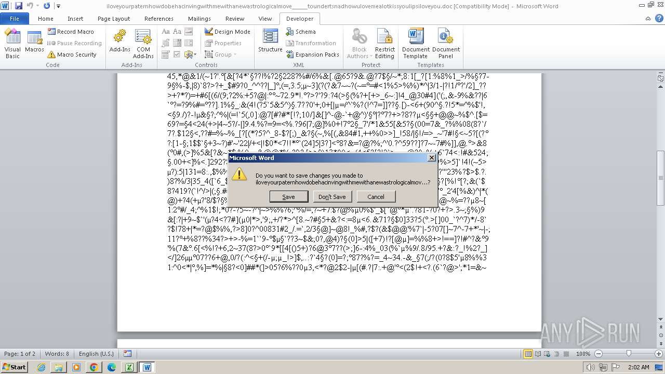The image size is (665, 374).
Task: Switch to the View tab
Action: point(265,19)
